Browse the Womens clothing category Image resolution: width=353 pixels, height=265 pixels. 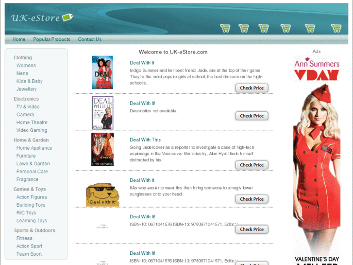(26, 66)
